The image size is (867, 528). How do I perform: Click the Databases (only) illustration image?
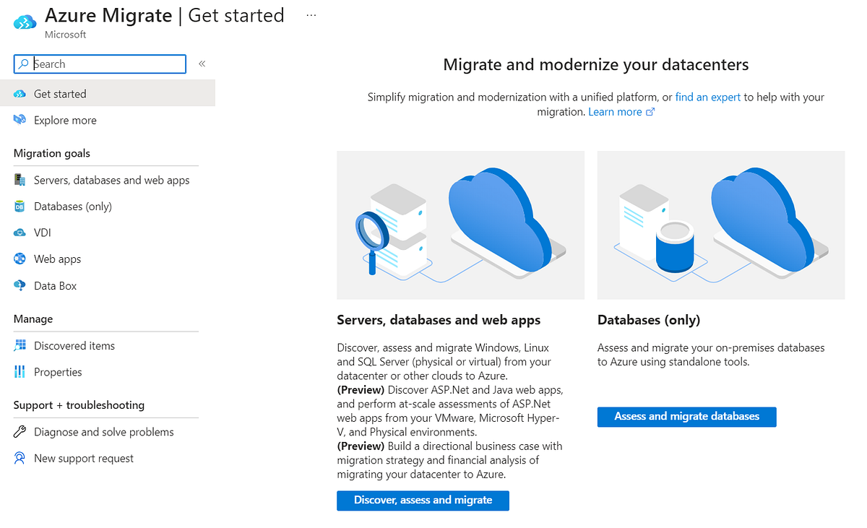tap(720, 225)
